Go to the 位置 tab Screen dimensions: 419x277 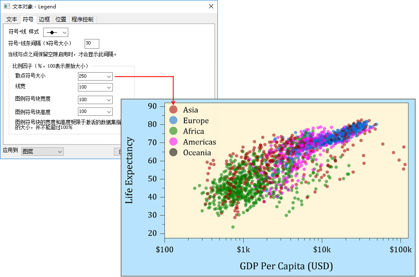[x=61, y=20]
